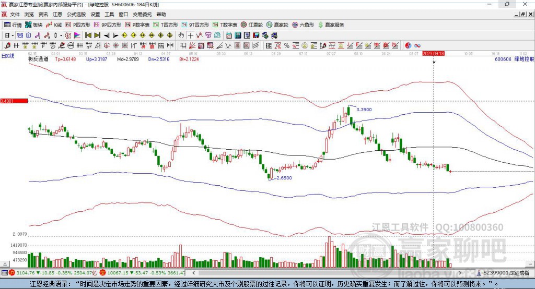Expand the candlestick style dropdown arrow

tap(61, 35)
